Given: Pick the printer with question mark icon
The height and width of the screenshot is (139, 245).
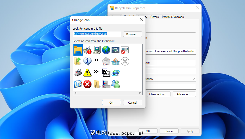Looking at the screenshot, I should [87, 50].
